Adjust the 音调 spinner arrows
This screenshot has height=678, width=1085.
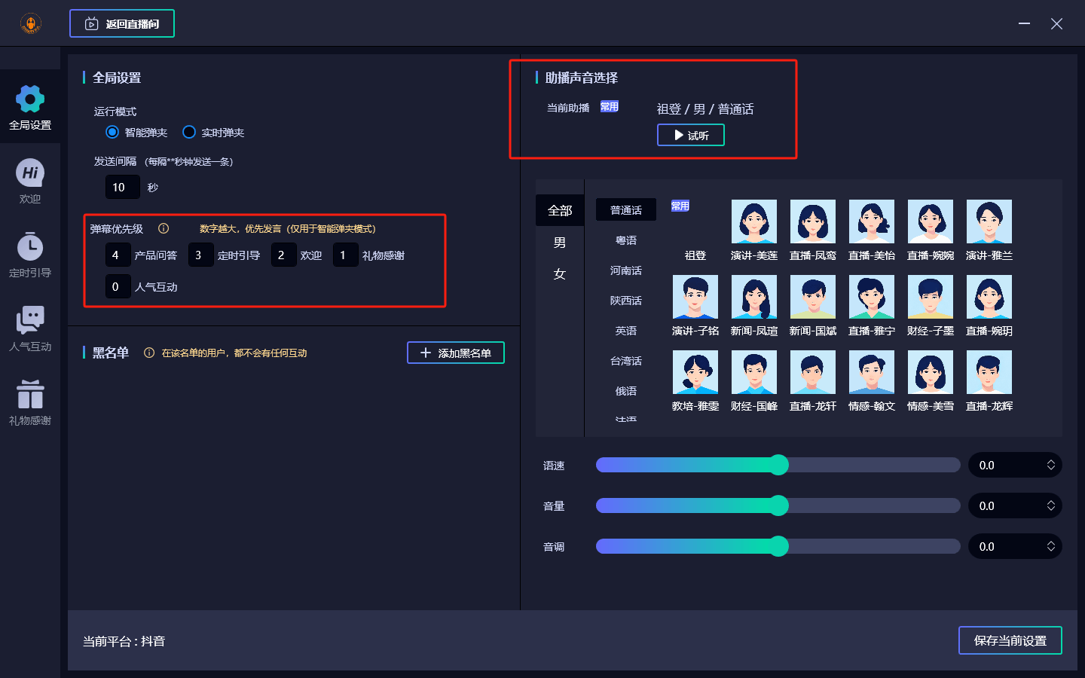coord(1050,547)
